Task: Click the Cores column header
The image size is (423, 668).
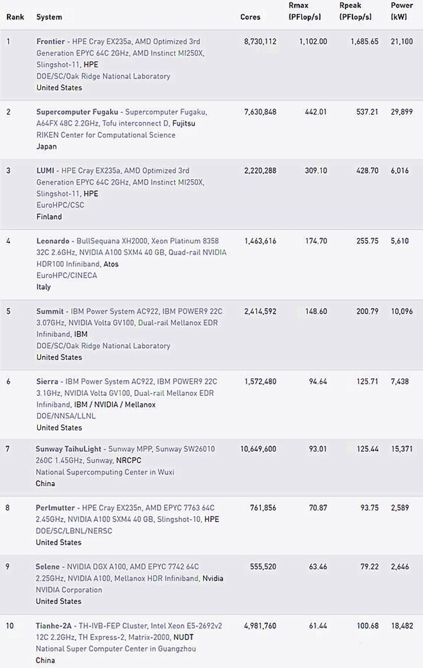Action: pos(250,17)
